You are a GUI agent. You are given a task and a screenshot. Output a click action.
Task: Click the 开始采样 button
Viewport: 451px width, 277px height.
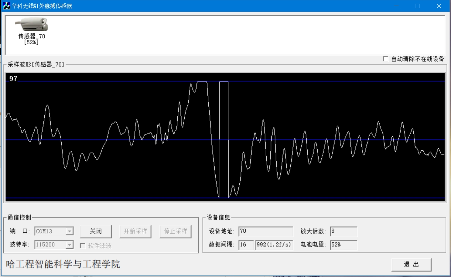(135, 231)
